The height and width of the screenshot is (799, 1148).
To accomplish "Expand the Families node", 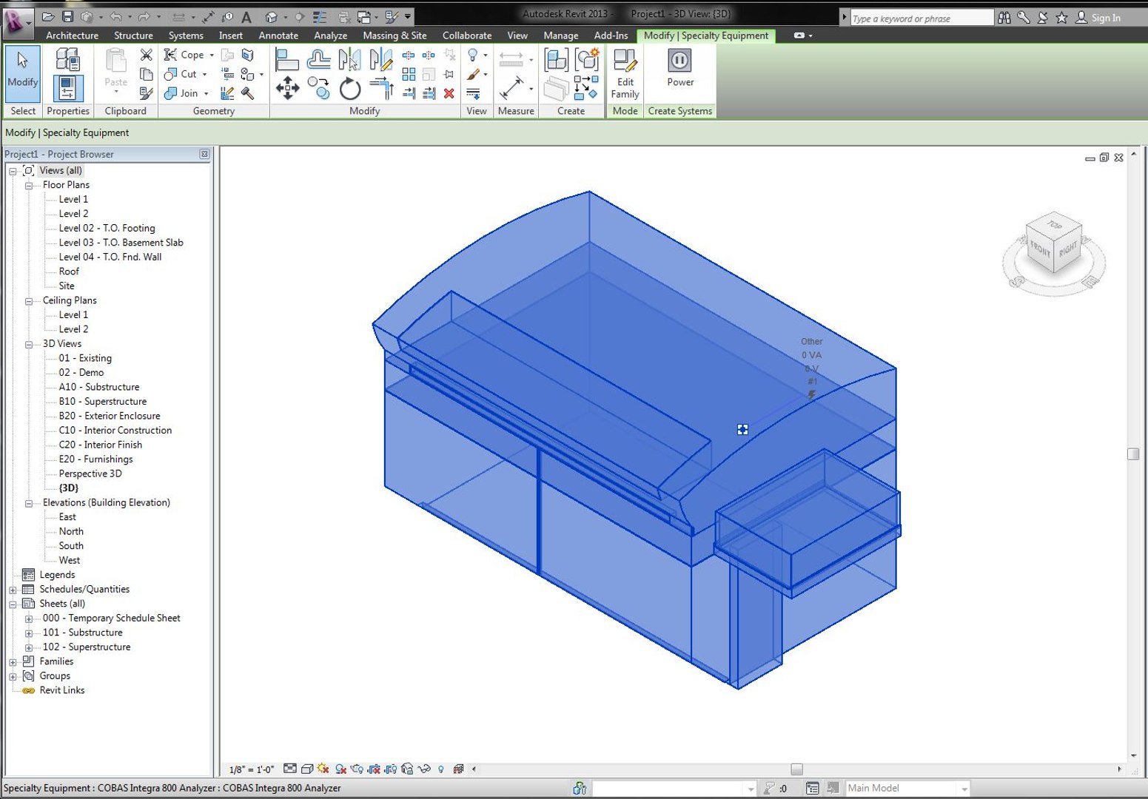I will tap(13, 663).
